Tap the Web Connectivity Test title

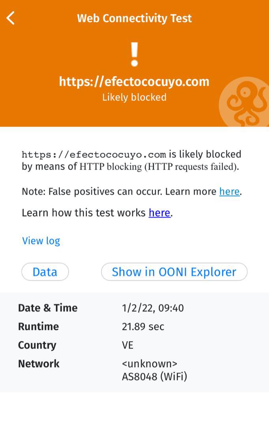click(134, 19)
